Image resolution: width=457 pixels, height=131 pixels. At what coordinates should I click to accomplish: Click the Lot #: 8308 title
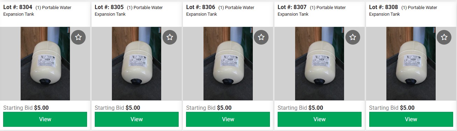pos(384,7)
